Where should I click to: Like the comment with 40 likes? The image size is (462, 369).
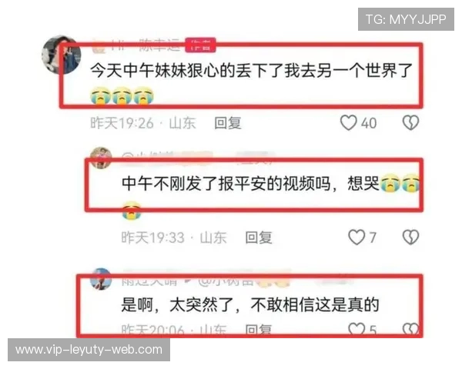(x=349, y=123)
